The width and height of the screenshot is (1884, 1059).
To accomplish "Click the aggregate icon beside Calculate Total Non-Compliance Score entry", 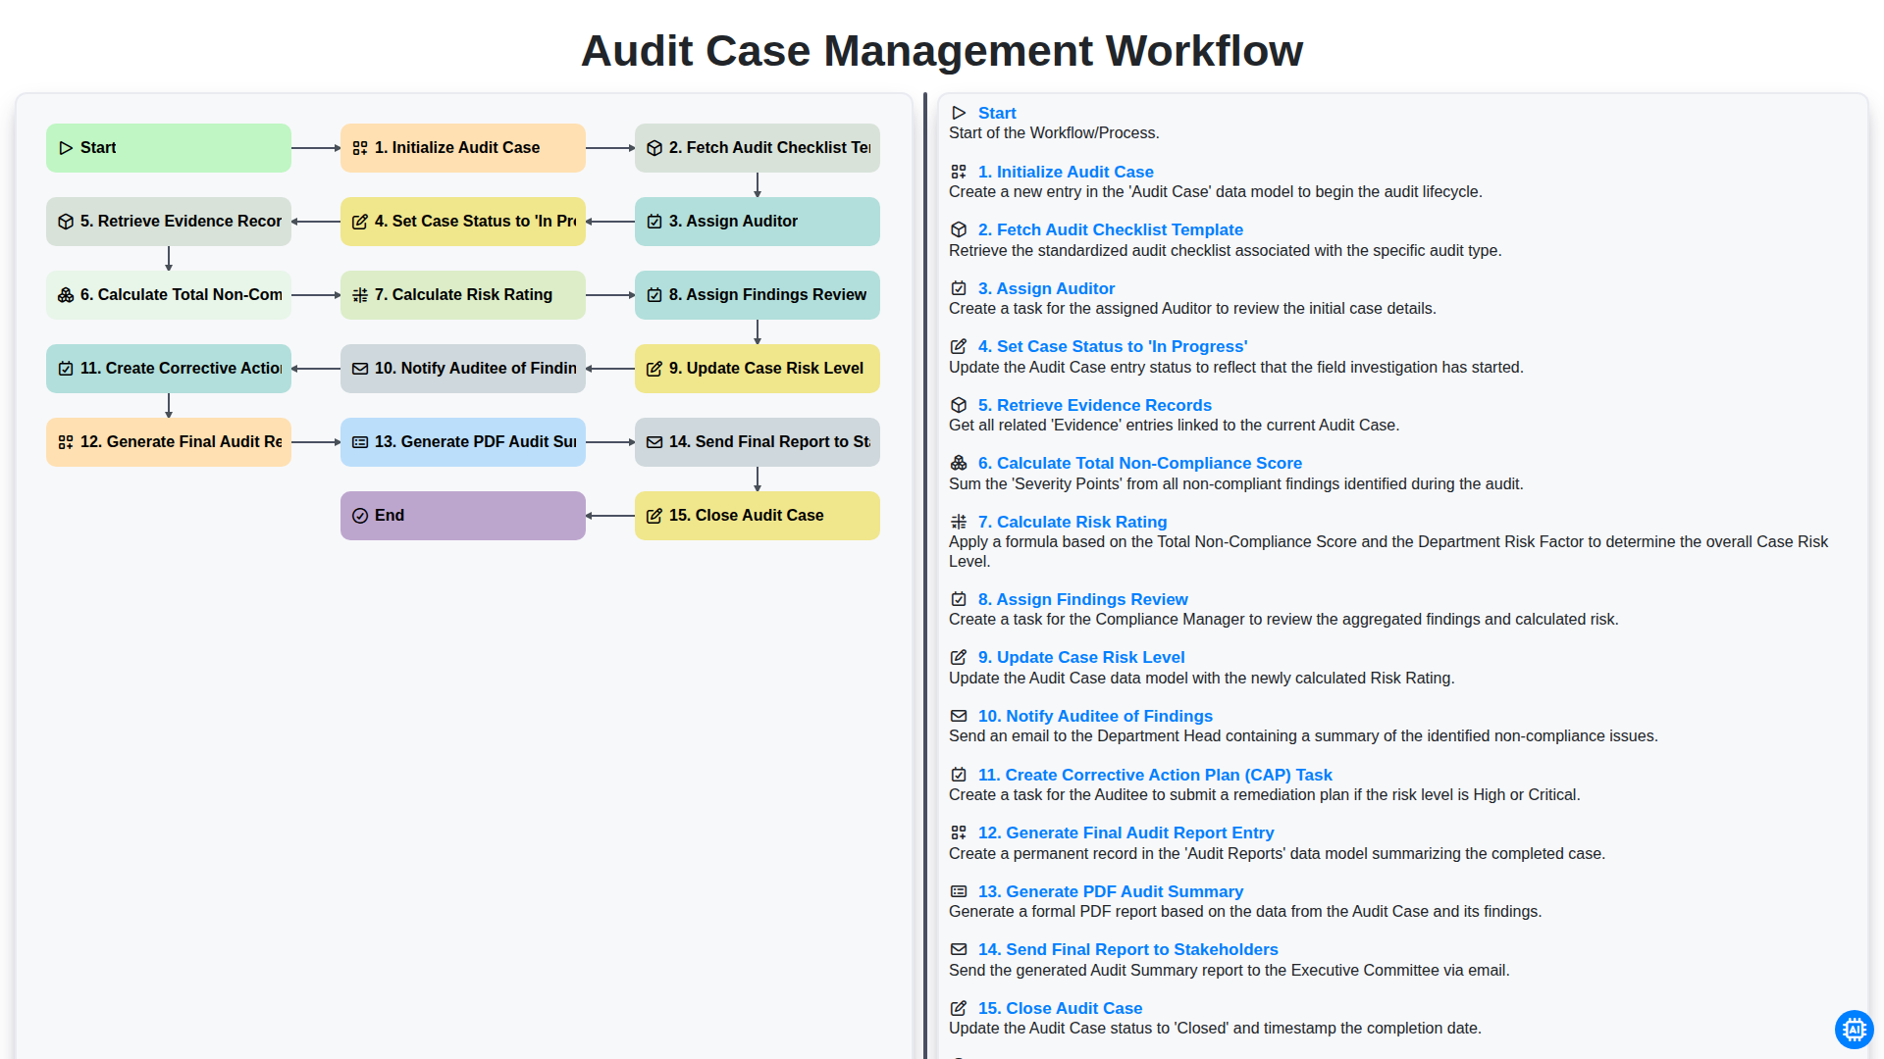I will (959, 463).
